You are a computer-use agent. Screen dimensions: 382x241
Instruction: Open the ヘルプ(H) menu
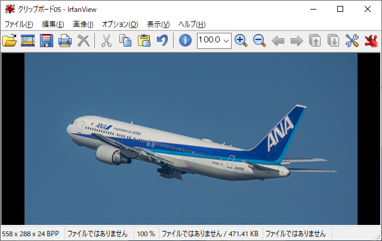click(192, 24)
